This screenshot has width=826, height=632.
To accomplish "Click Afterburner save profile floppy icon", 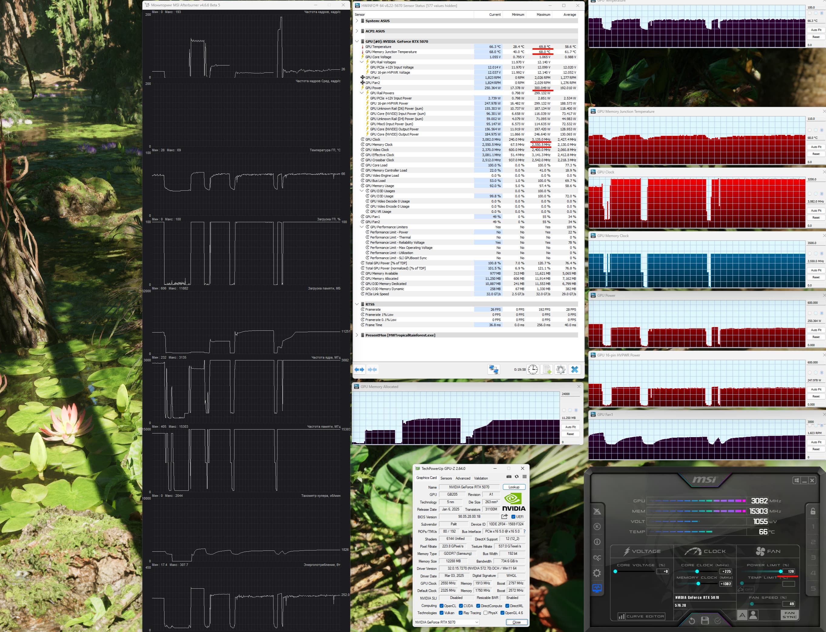I will pyautogui.click(x=705, y=620).
